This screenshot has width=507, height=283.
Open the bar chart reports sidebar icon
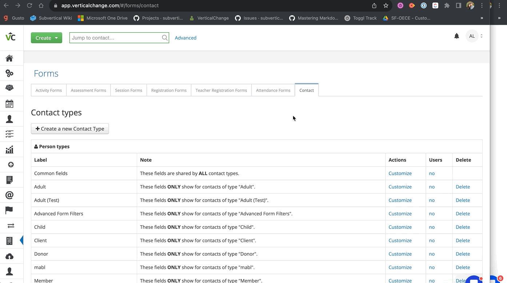coord(9,149)
